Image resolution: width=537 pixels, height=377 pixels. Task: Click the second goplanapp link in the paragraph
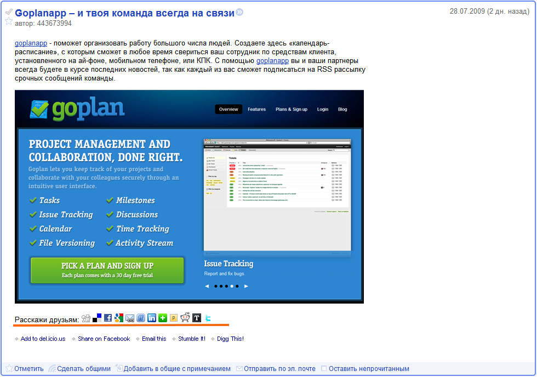[273, 61]
